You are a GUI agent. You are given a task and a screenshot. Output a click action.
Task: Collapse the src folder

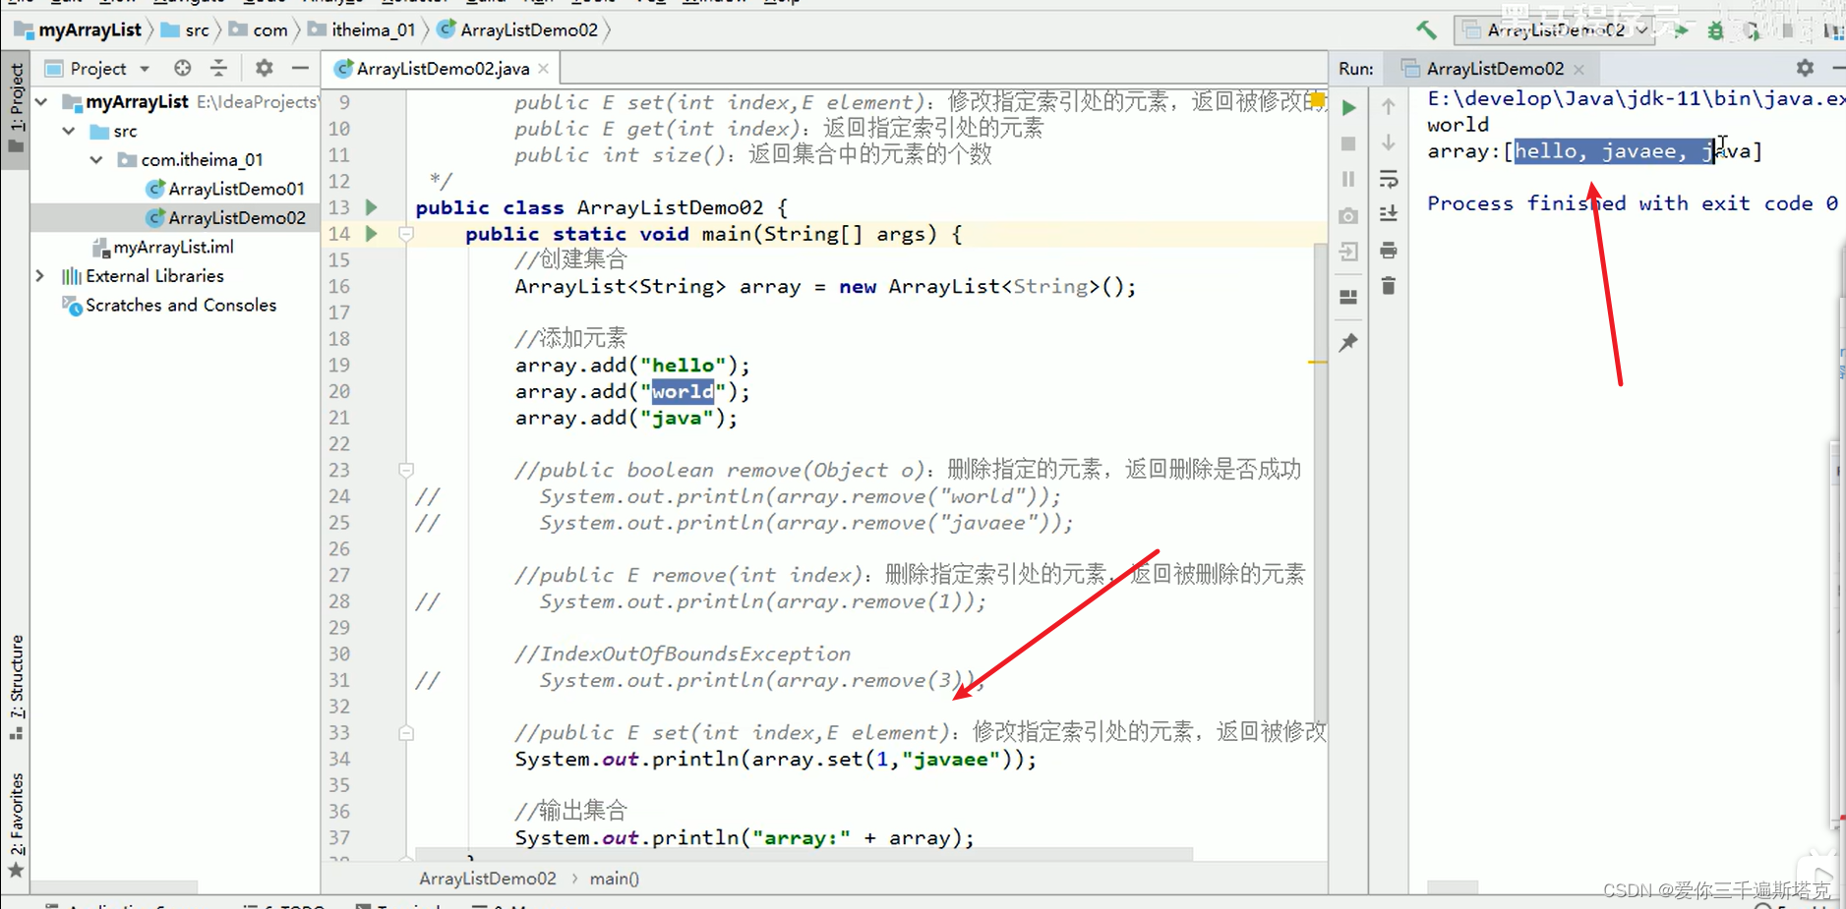coord(68,131)
